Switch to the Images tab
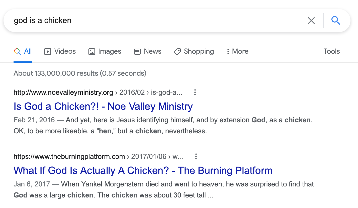The image size is (358, 208). click(110, 51)
